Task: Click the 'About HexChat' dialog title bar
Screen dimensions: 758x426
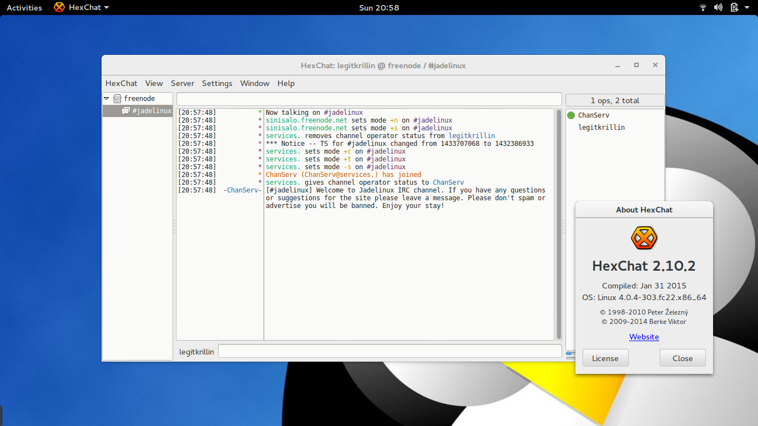Action: tap(644, 210)
